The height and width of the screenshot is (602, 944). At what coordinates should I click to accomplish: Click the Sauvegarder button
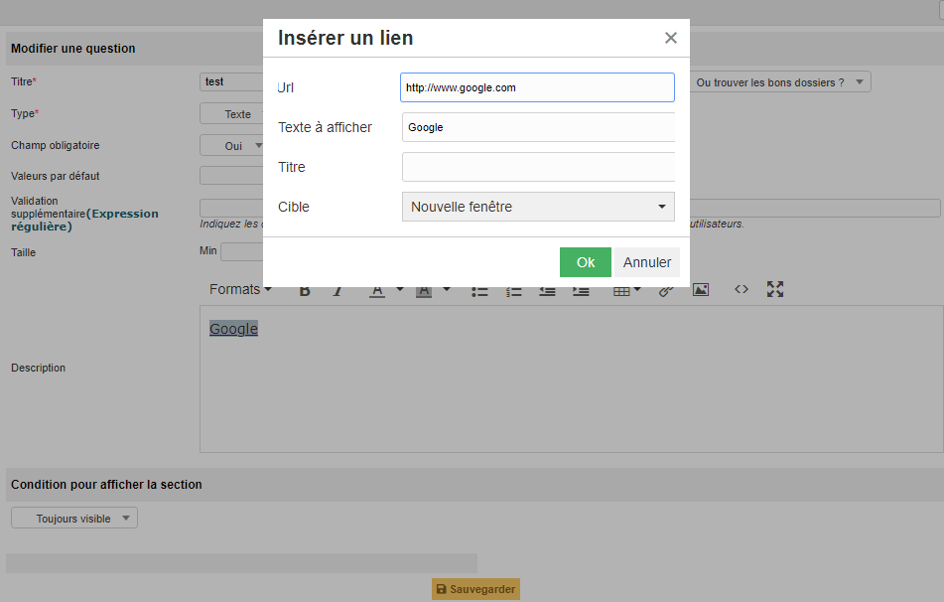click(x=475, y=589)
